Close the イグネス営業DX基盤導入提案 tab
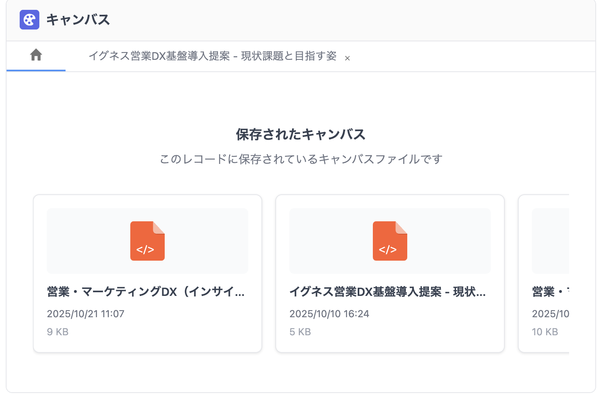 (347, 58)
